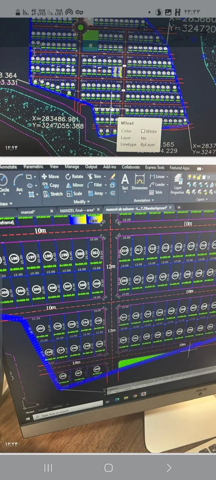Choose the Mirror tool

[75, 185]
